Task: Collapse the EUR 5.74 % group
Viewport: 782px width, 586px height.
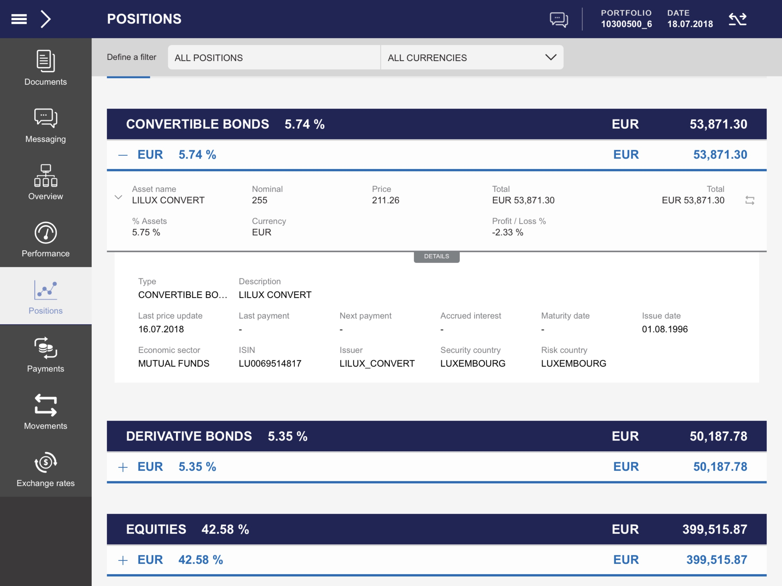Action: pos(123,155)
